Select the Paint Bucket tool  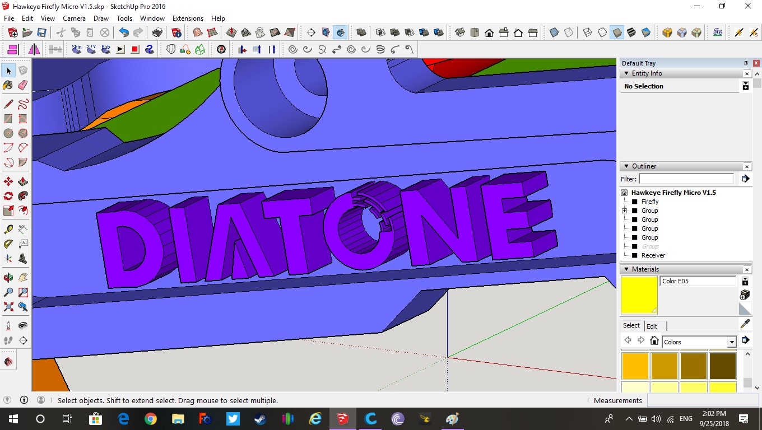click(8, 85)
